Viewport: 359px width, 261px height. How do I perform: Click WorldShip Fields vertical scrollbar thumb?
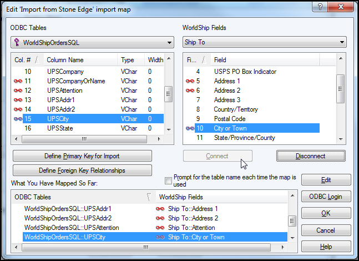click(341, 89)
